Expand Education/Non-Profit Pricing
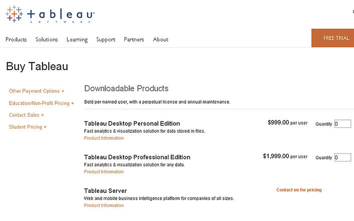 41,103
